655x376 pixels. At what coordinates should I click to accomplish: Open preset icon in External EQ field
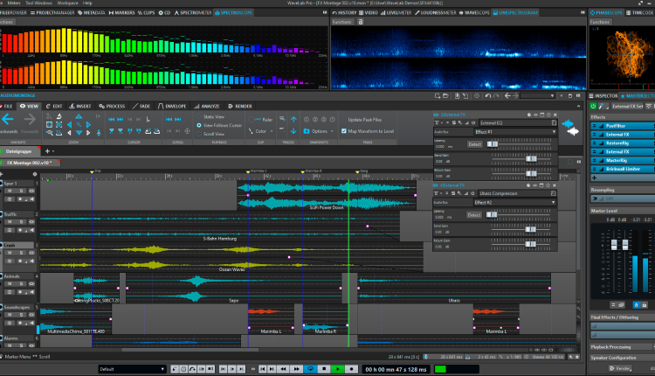coord(554,123)
